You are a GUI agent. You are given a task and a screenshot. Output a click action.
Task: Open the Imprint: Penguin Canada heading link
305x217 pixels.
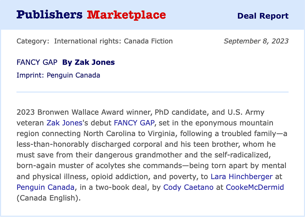pyautogui.click(x=58, y=75)
